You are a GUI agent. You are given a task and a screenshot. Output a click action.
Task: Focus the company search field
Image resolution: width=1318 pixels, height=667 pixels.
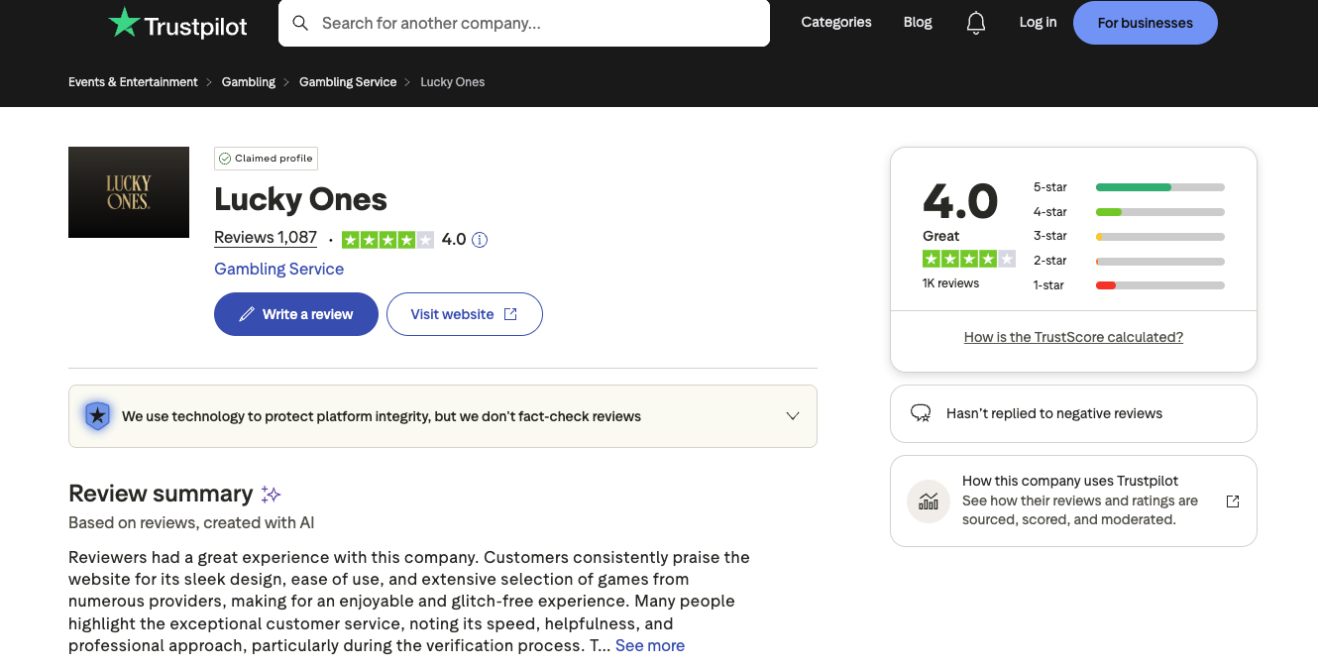[x=535, y=23]
